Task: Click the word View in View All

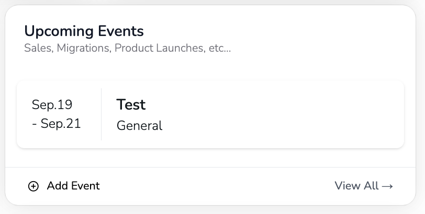Action: pyautogui.click(x=347, y=186)
